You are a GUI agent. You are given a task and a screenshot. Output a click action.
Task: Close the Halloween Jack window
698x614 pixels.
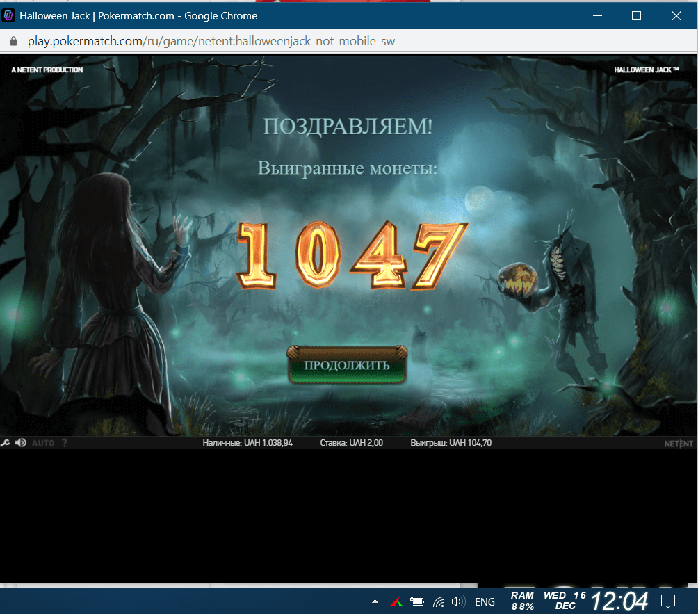pos(676,16)
